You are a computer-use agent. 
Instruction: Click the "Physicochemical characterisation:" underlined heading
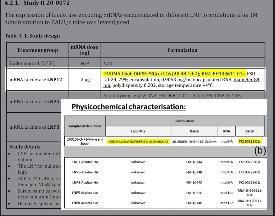(x=129, y=107)
